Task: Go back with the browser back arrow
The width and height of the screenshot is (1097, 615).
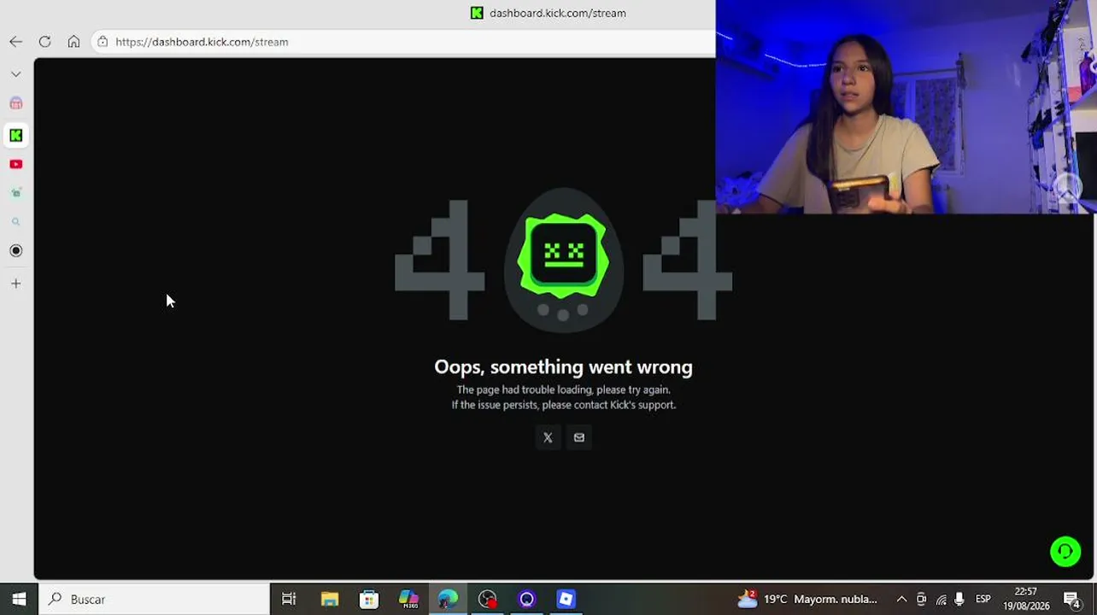Action: (16, 42)
